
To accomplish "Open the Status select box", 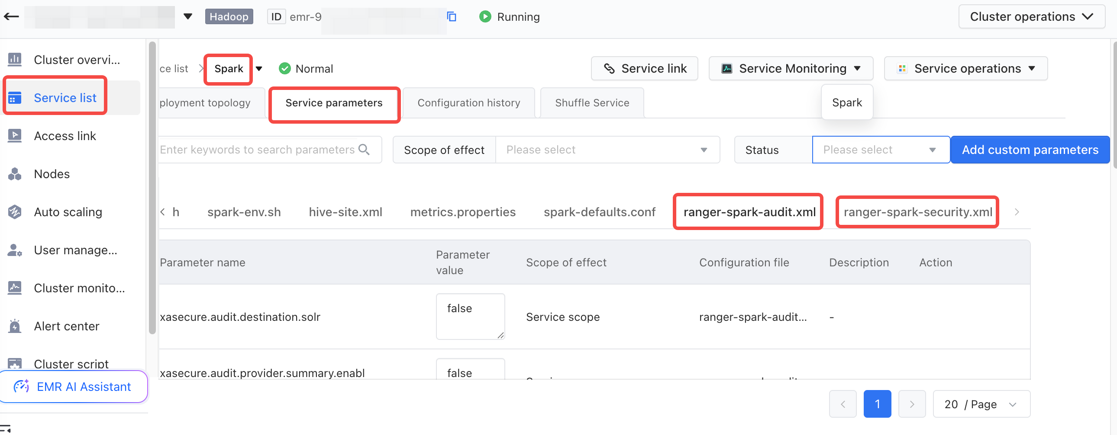I will coord(880,150).
